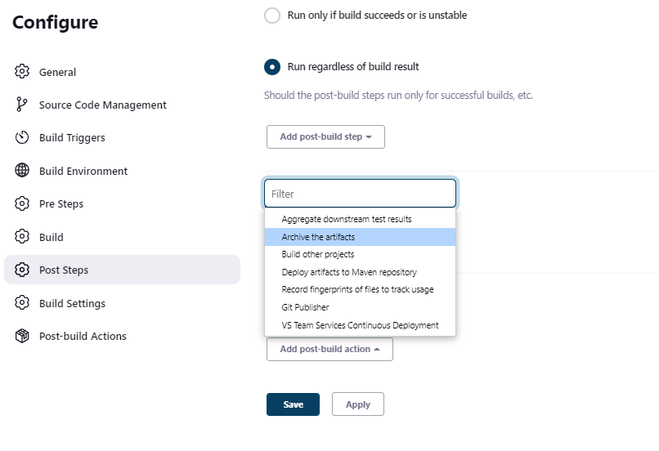Collapse the Add post-build action dropdown
659x451 pixels.
[x=330, y=350]
